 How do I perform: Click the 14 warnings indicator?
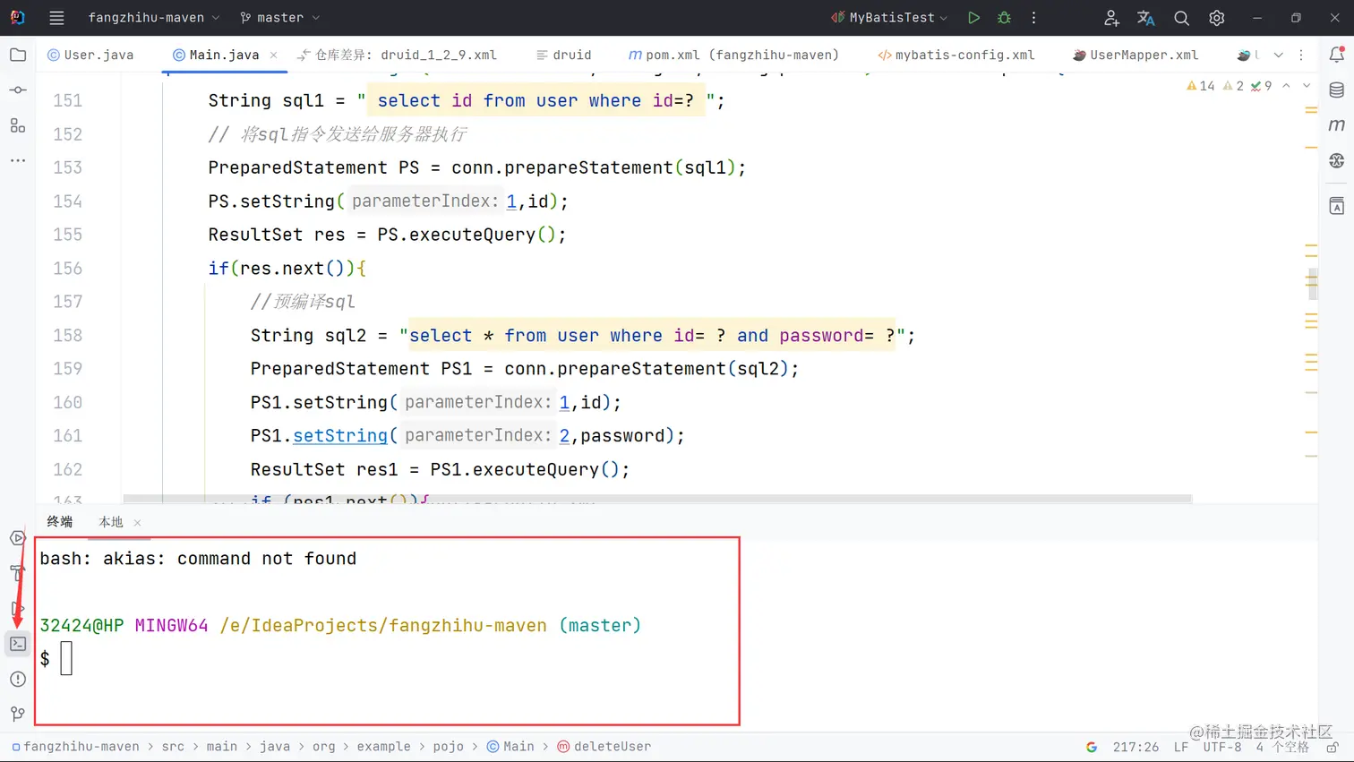(x=1200, y=86)
